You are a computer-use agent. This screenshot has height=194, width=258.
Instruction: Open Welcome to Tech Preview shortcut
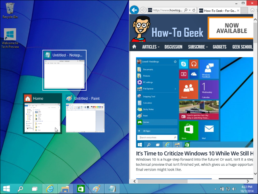(10, 39)
